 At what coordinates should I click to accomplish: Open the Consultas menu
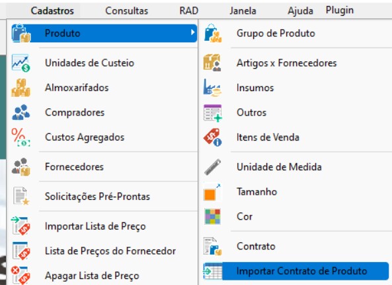(x=126, y=11)
